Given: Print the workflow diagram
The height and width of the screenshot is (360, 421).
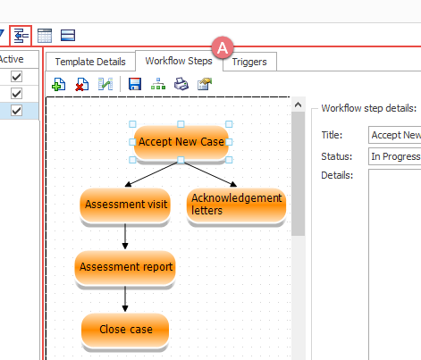Looking at the screenshot, I should pos(181,84).
